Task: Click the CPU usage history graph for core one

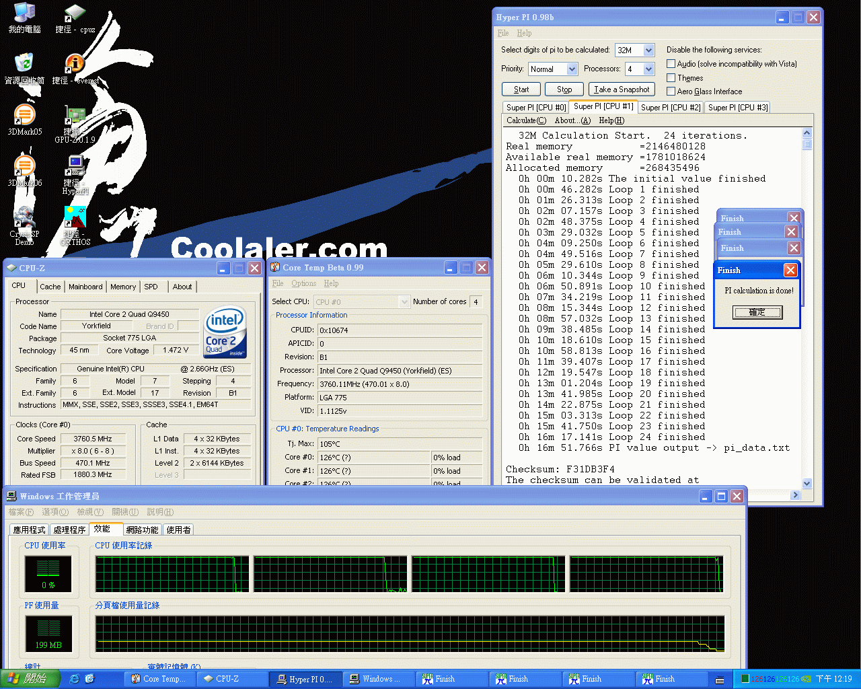Action: click(x=172, y=575)
